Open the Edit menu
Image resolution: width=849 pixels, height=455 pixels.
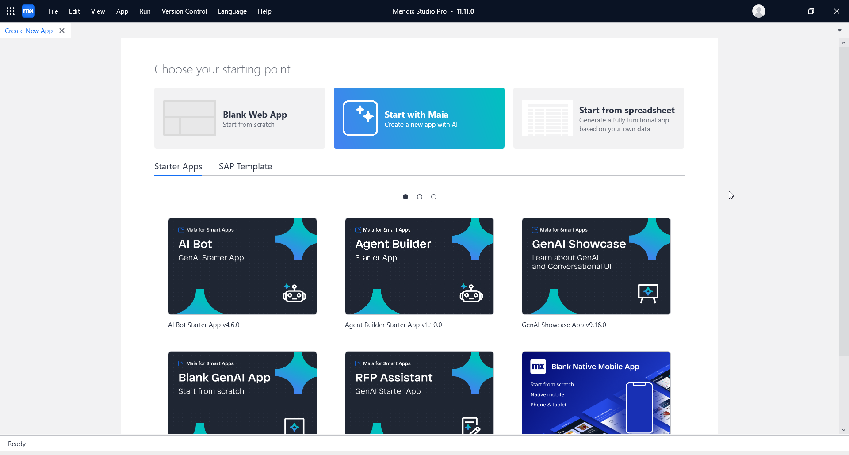coord(74,11)
